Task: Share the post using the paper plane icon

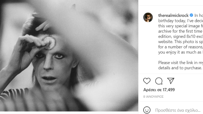Action: [x=171, y=81]
